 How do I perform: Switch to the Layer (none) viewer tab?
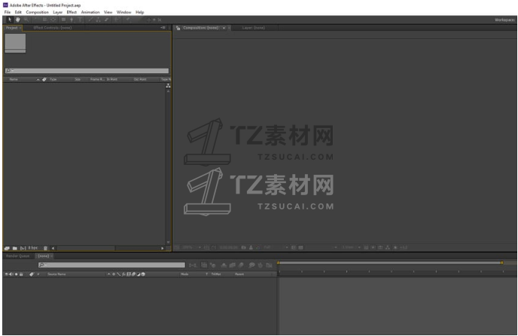click(254, 28)
